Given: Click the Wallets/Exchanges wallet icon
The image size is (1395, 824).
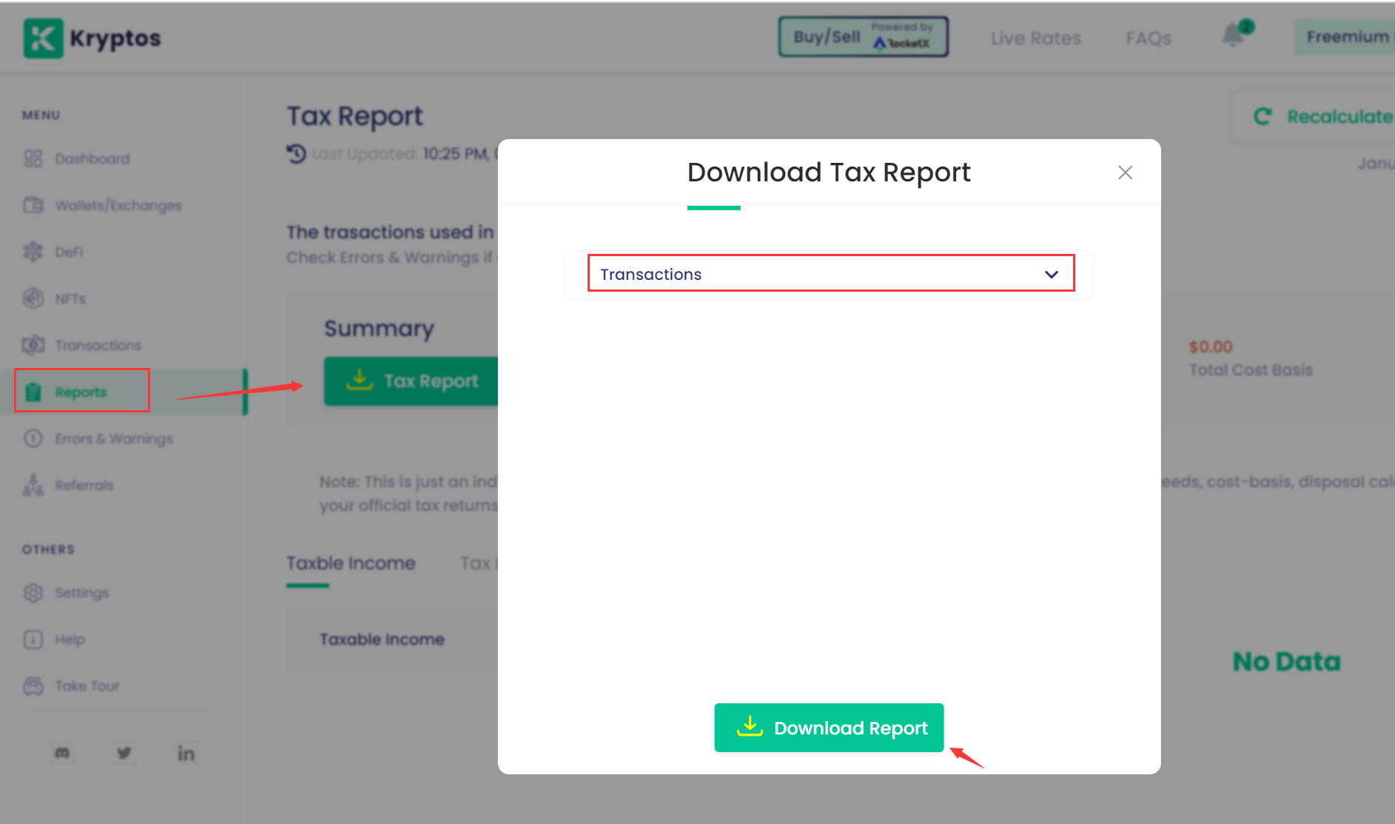Looking at the screenshot, I should [x=33, y=205].
